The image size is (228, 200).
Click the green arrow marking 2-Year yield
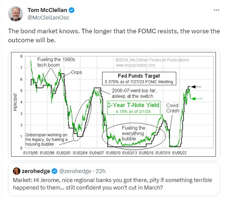(x=197, y=99)
